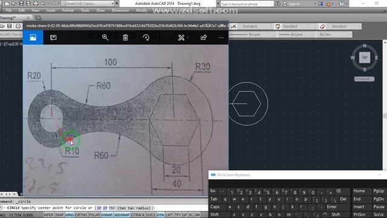The width and height of the screenshot is (387, 218).
Task: Toggle DYN dynamic input in the status bar
Action: click(160, 215)
